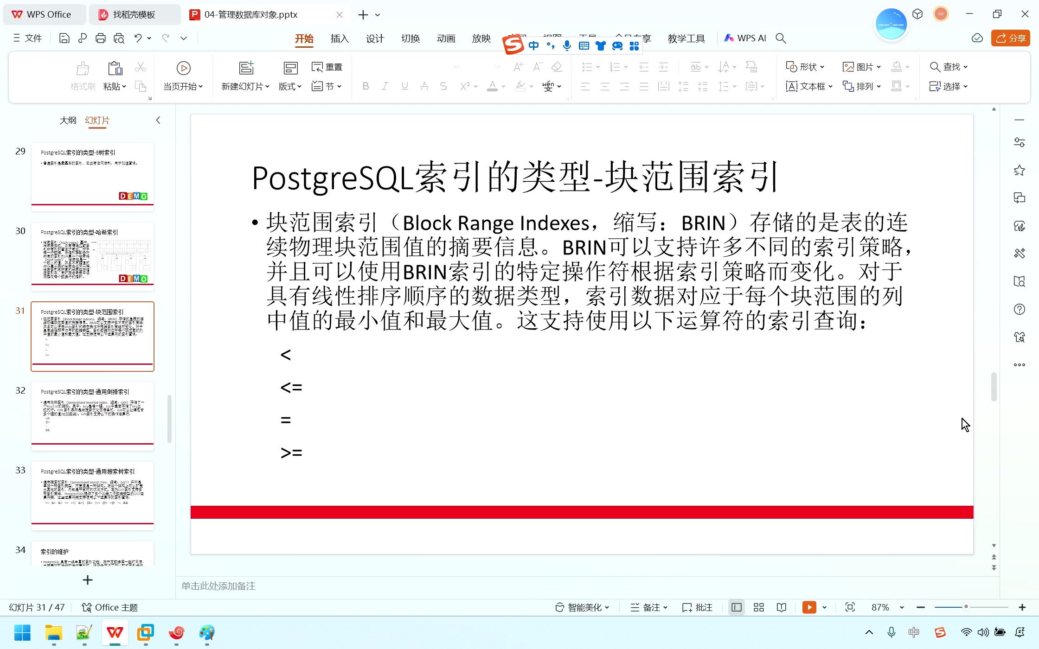Click the 分享 (Share) button
This screenshot has height=649, width=1039.
click(x=1010, y=38)
